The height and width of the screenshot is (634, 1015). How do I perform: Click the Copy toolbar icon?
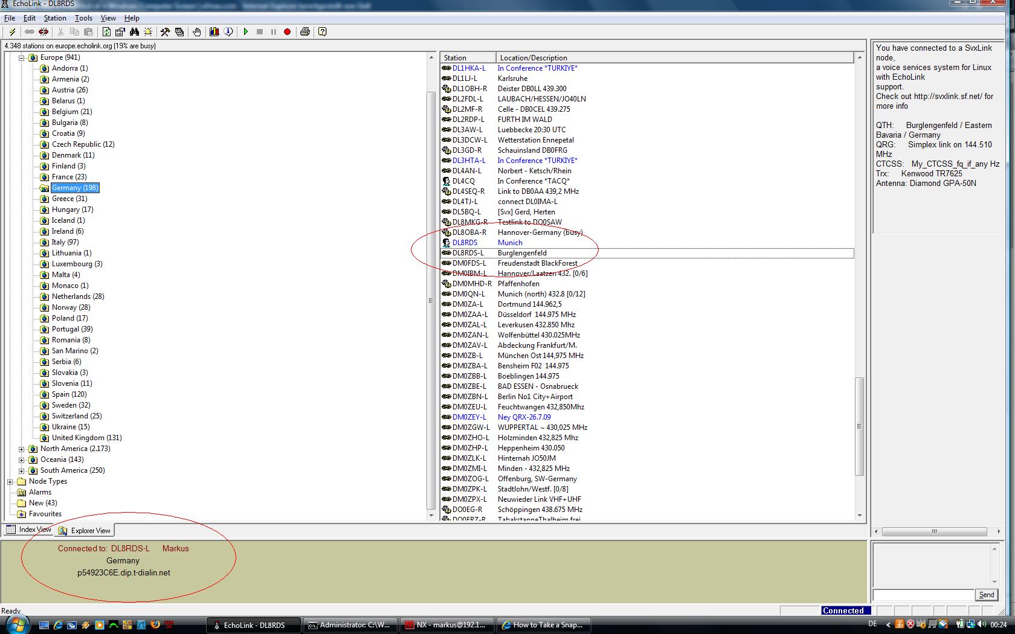[x=74, y=32]
